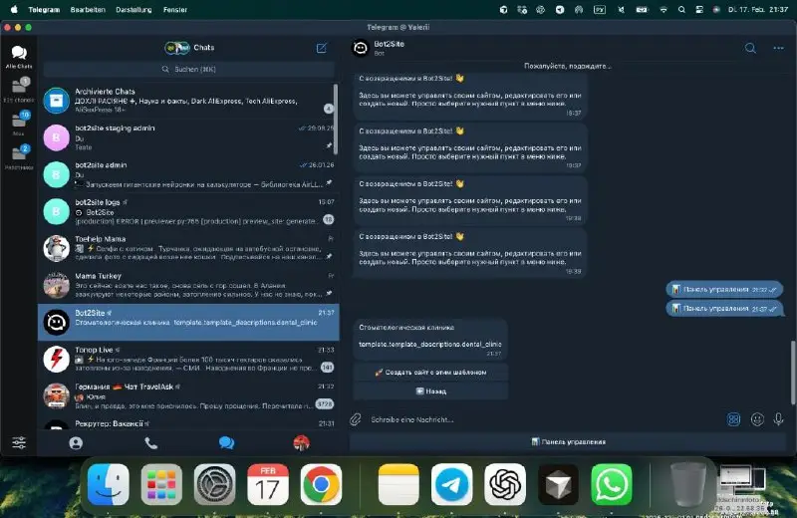Viewport: 797px width, 518px height.
Task: Open Google Chrome from the Dock
Action: 321,485
